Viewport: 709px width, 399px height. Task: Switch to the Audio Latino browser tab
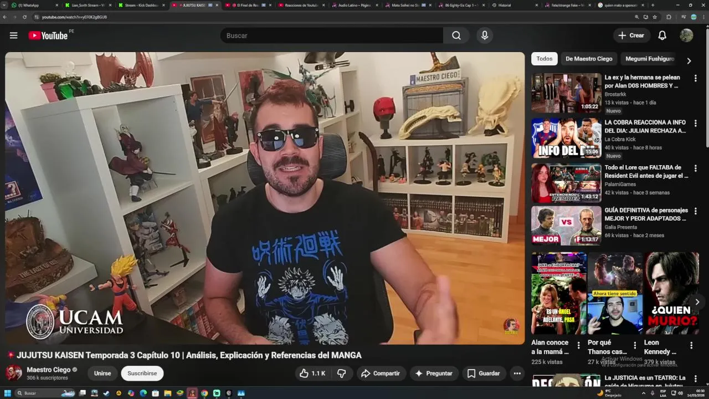coord(354,5)
